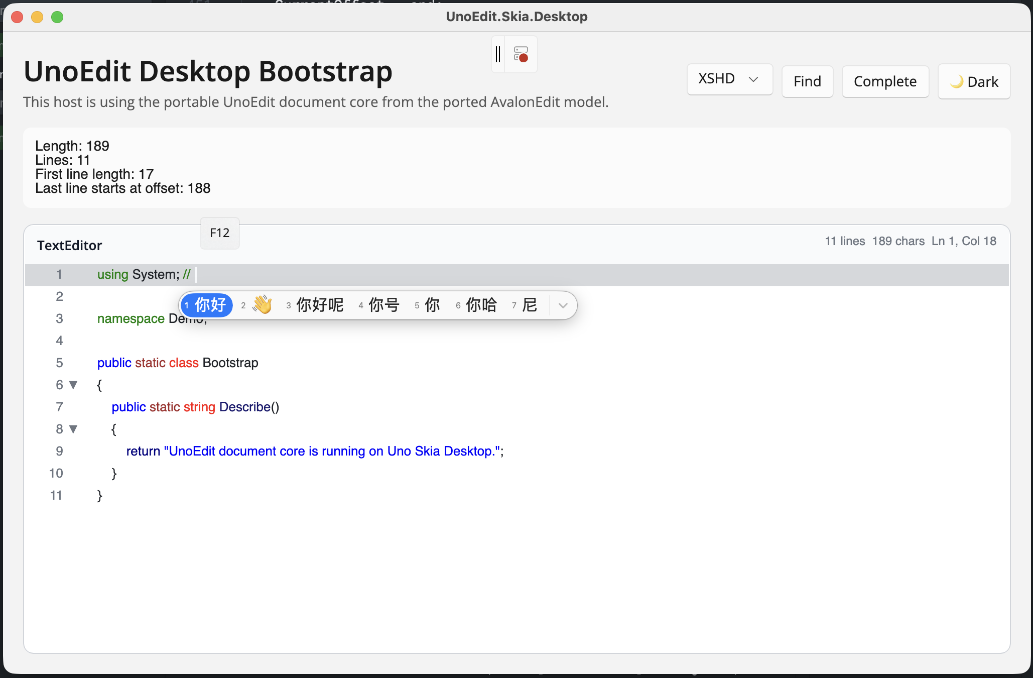The width and height of the screenshot is (1033, 678).
Task: Click line number 9 in gutter
Action: tap(59, 451)
